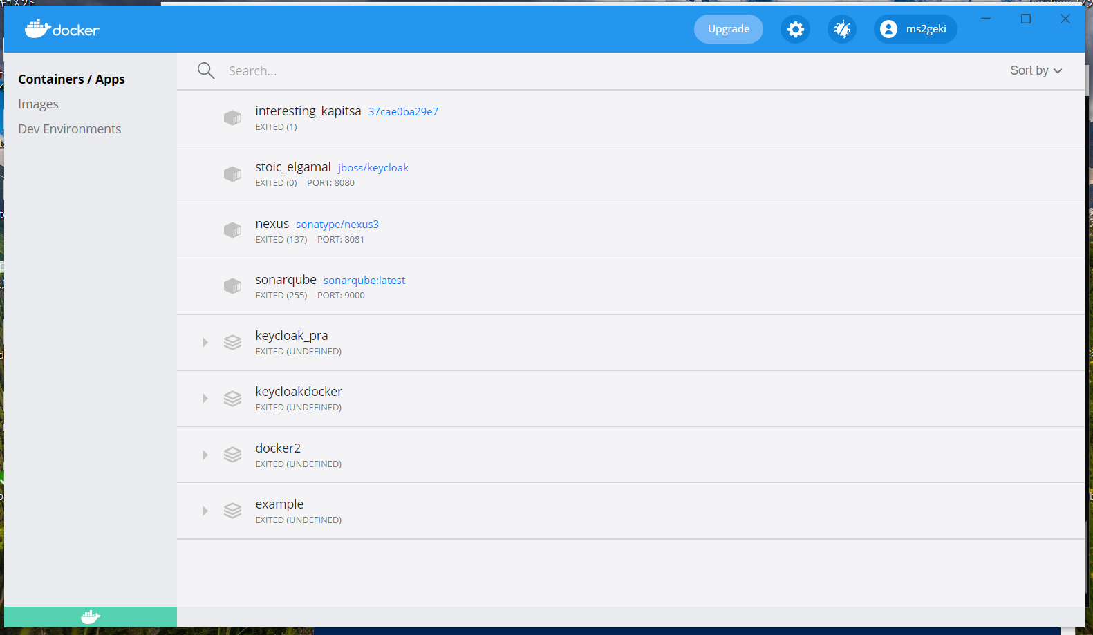The image size is (1093, 635).
Task: Expand the example app group
Action: (x=205, y=511)
